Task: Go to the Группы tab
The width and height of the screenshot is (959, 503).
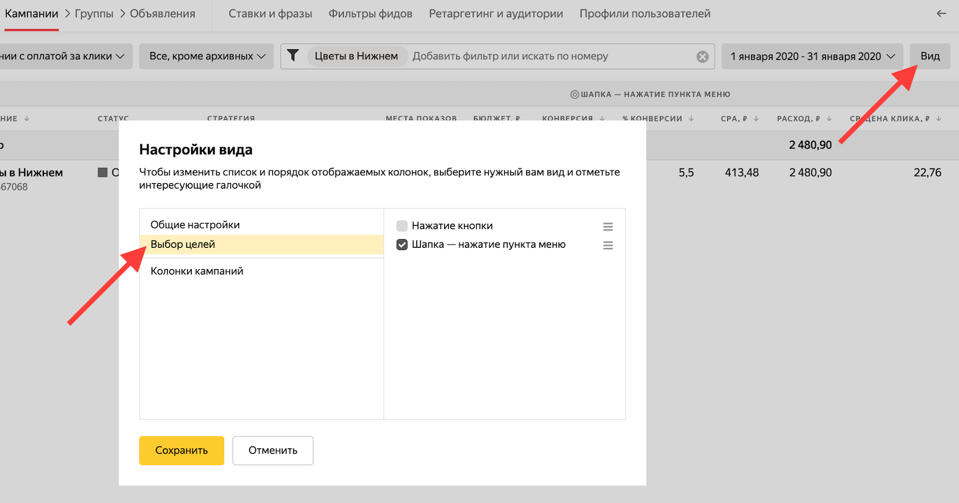Action: [94, 13]
